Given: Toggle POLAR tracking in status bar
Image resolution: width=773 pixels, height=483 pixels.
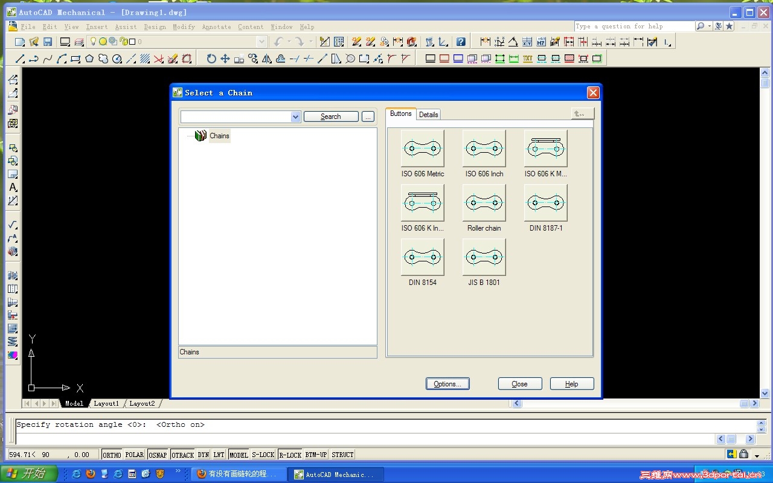Looking at the screenshot, I should point(135,455).
